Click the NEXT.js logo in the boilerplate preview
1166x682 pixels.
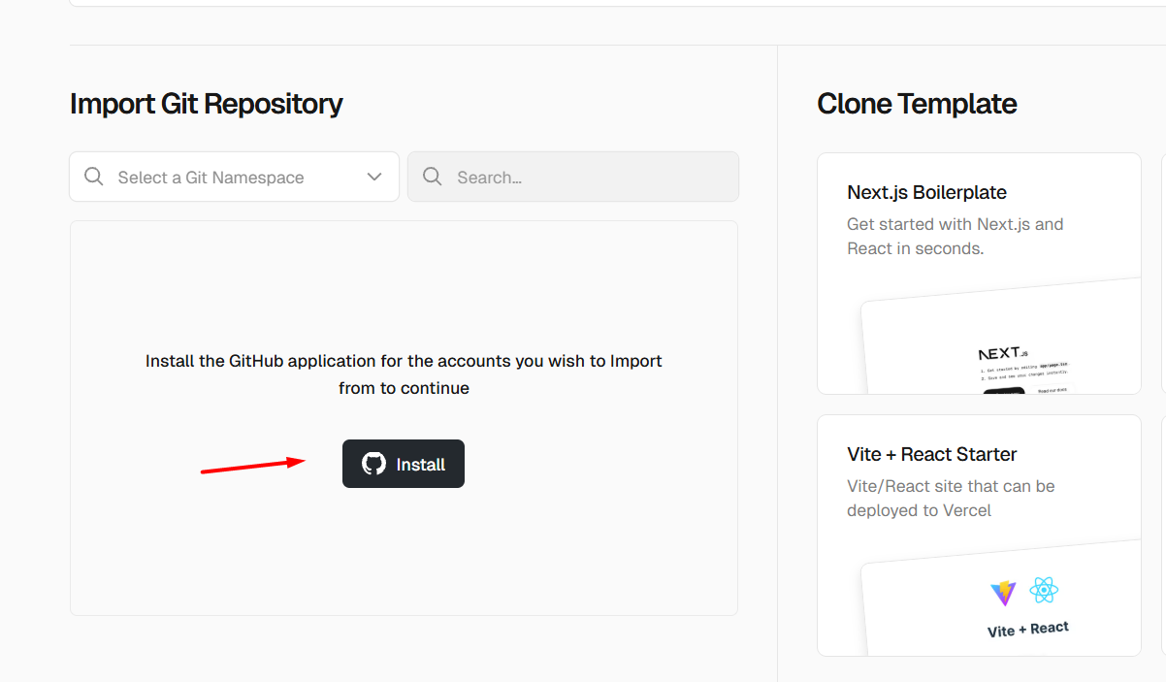[1001, 353]
